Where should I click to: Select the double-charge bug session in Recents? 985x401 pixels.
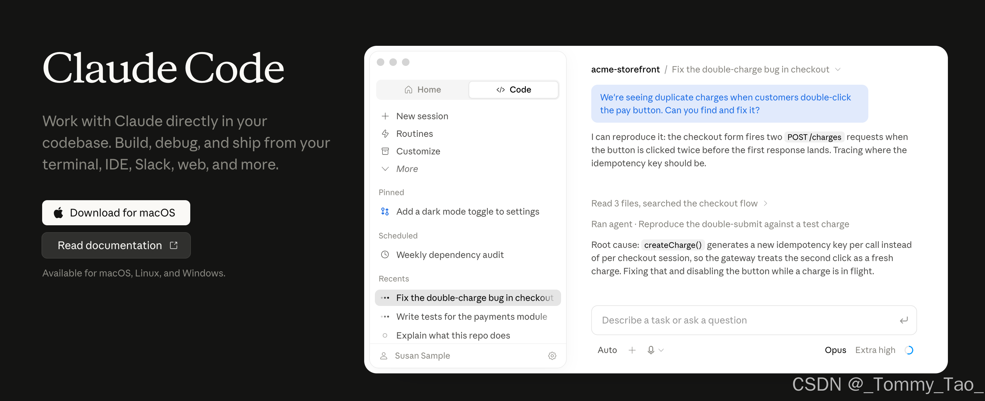point(468,297)
